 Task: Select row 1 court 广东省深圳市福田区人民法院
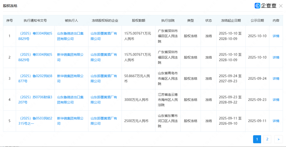pyautogui.click(x=168, y=36)
